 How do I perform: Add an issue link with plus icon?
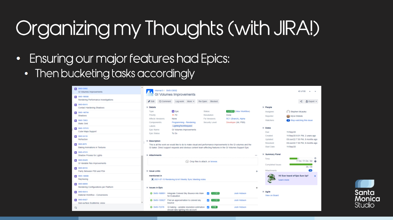[257, 171]
